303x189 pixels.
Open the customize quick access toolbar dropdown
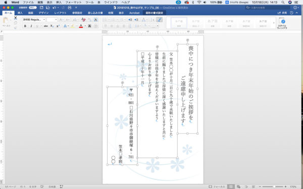pyautogui.click(x=76, y=8)
